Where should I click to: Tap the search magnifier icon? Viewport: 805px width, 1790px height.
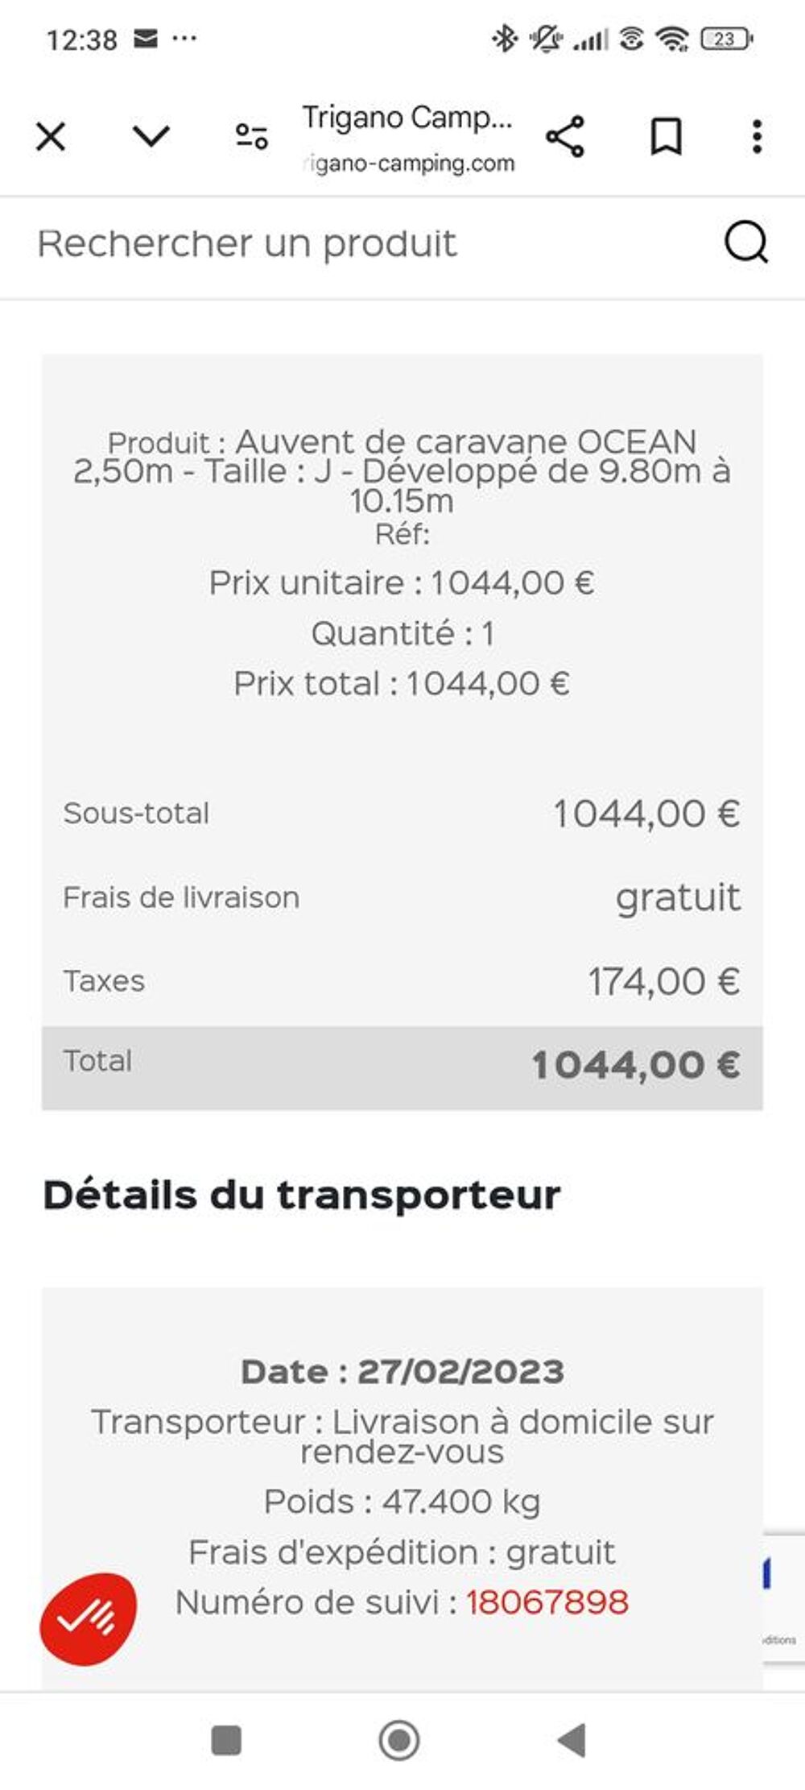point(746,242)
